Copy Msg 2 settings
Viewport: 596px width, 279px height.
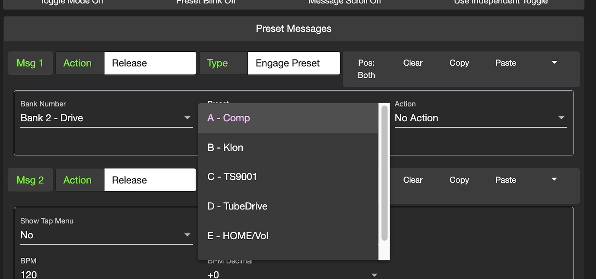459,180
